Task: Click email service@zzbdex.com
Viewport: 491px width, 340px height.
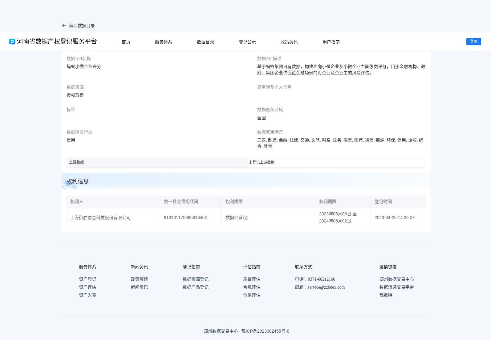Action: 326,287
